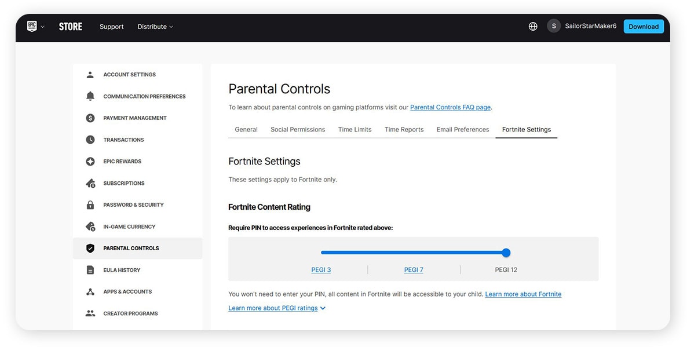The width and height of the screenshot is (687, 347).
Task: Expand the Distribute dropdown menu
Action: (155, 27)
